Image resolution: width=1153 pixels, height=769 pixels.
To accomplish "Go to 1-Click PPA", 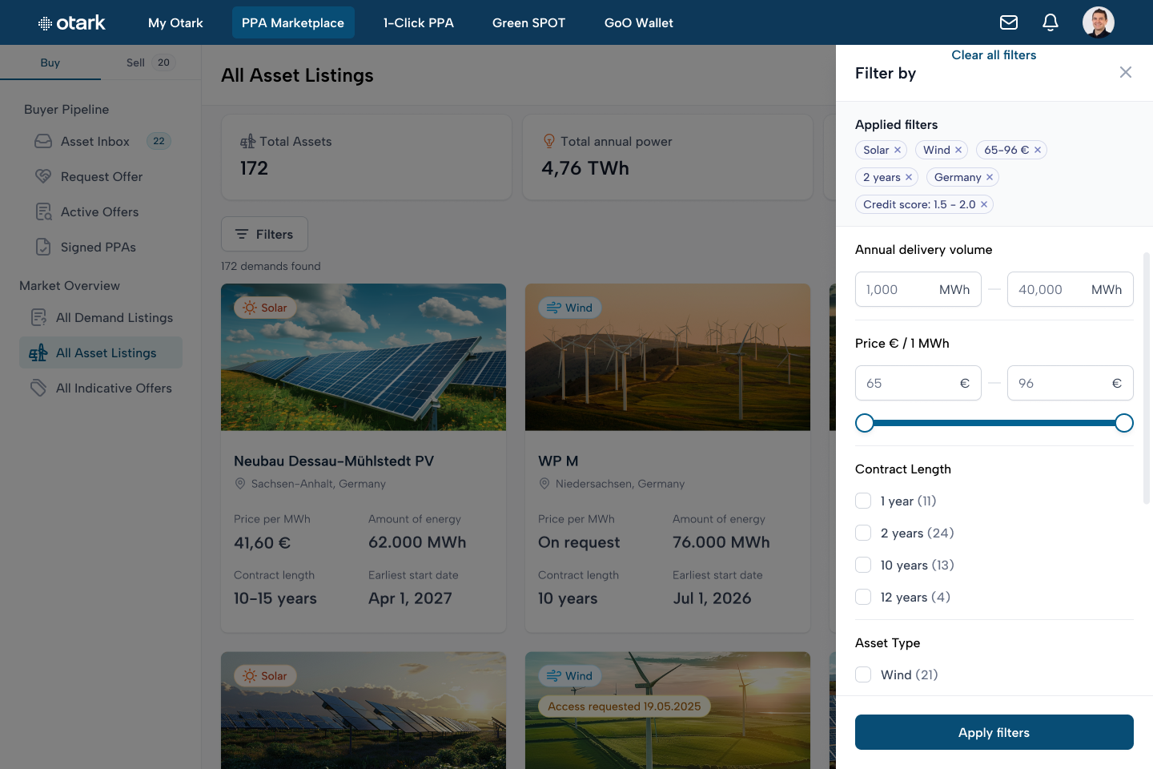I will 419,22.
